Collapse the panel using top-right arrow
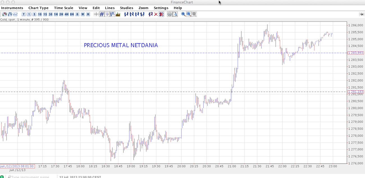365x178 pixels. 361,14
